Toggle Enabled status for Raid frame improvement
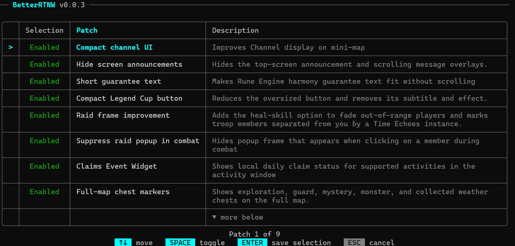Viewport: 515px width, 246px height. 44,115
